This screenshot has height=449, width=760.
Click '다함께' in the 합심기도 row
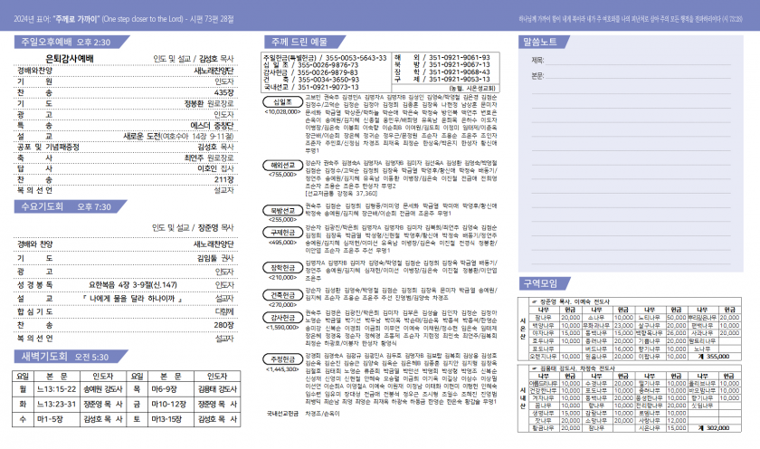click(x=224, y=311)
